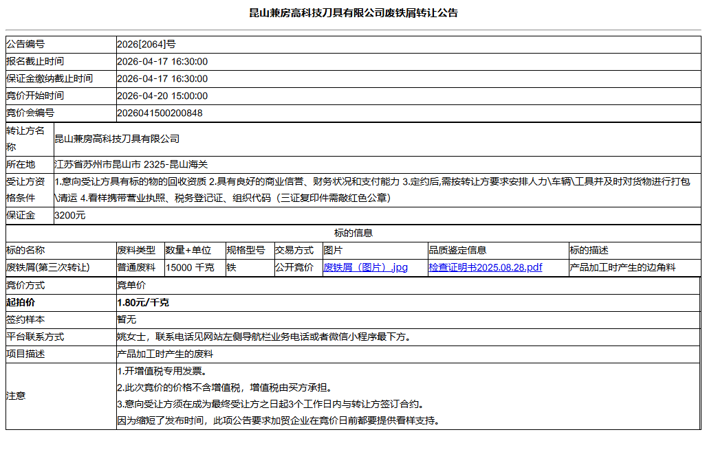Select the announcement number 2026[2064]号
707x476 pixels.
tap(146, 44)
